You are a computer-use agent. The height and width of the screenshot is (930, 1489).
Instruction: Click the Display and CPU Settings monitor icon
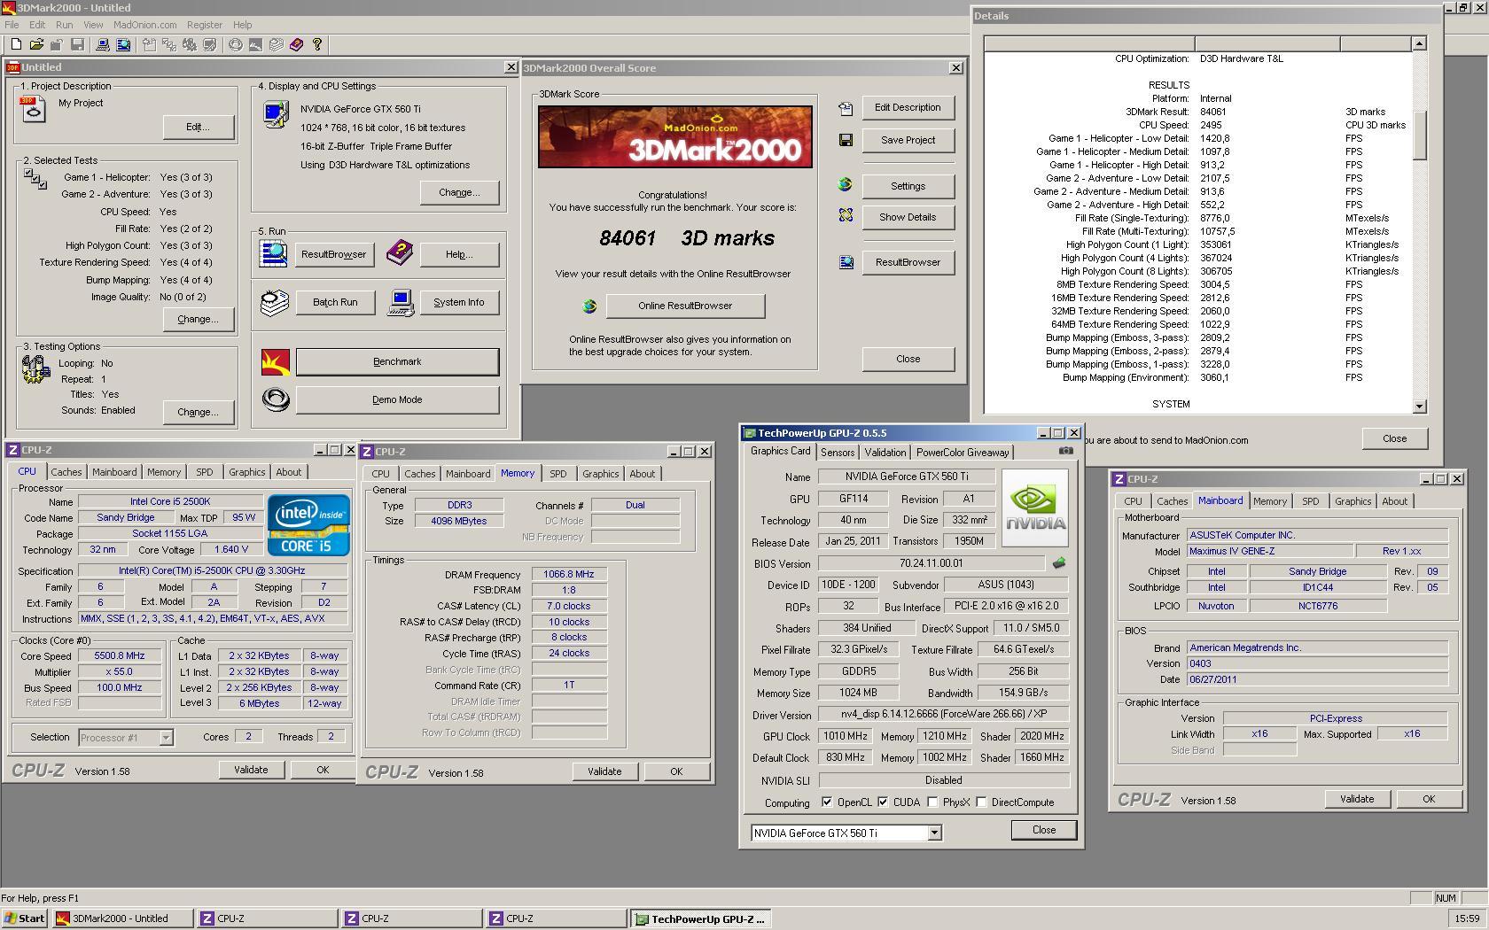pyautogui.click(x=276, y=114)
